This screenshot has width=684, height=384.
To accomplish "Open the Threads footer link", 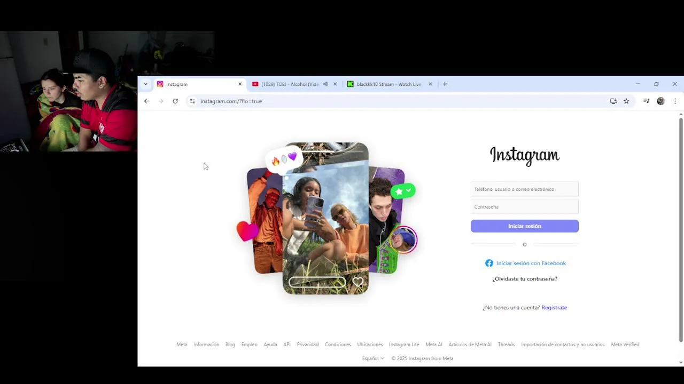I will click(x=506, y=345).
